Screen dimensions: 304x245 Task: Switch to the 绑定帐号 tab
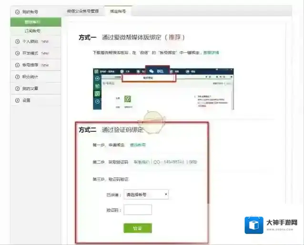pos(118,11)
